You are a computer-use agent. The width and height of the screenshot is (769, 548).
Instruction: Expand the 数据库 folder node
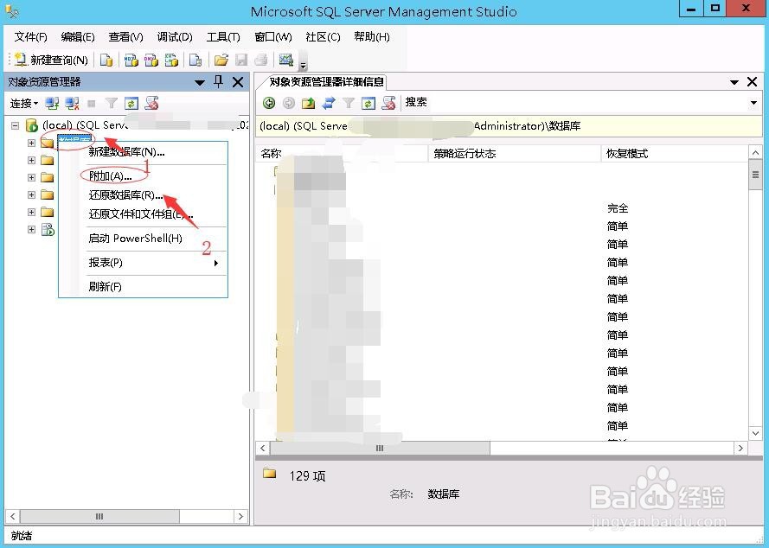tap(31, 143)
